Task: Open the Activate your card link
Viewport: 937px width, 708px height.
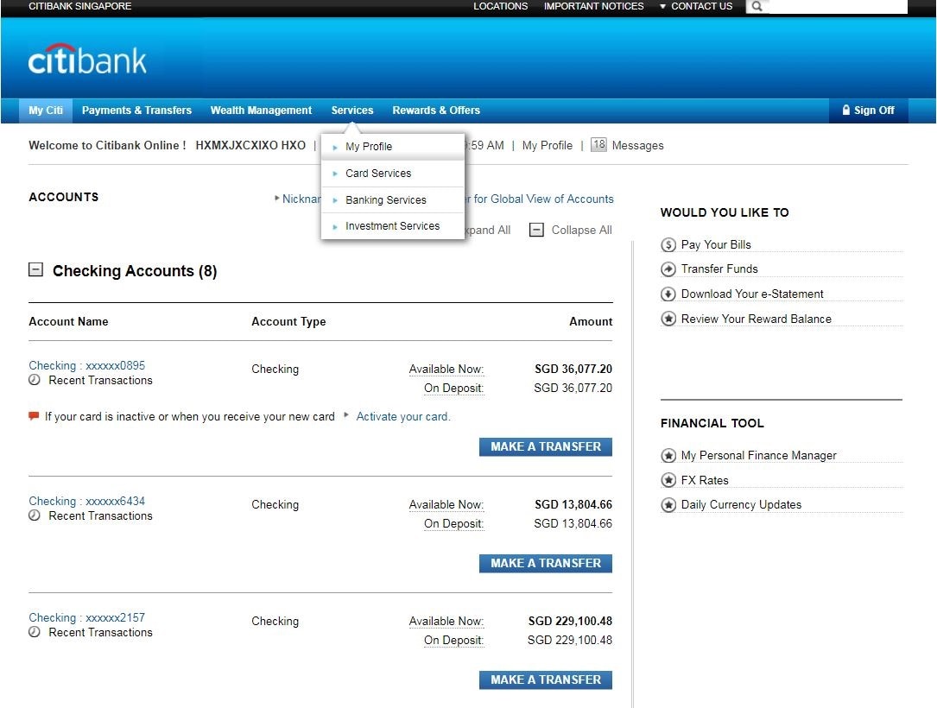Action: coord(403,417)
